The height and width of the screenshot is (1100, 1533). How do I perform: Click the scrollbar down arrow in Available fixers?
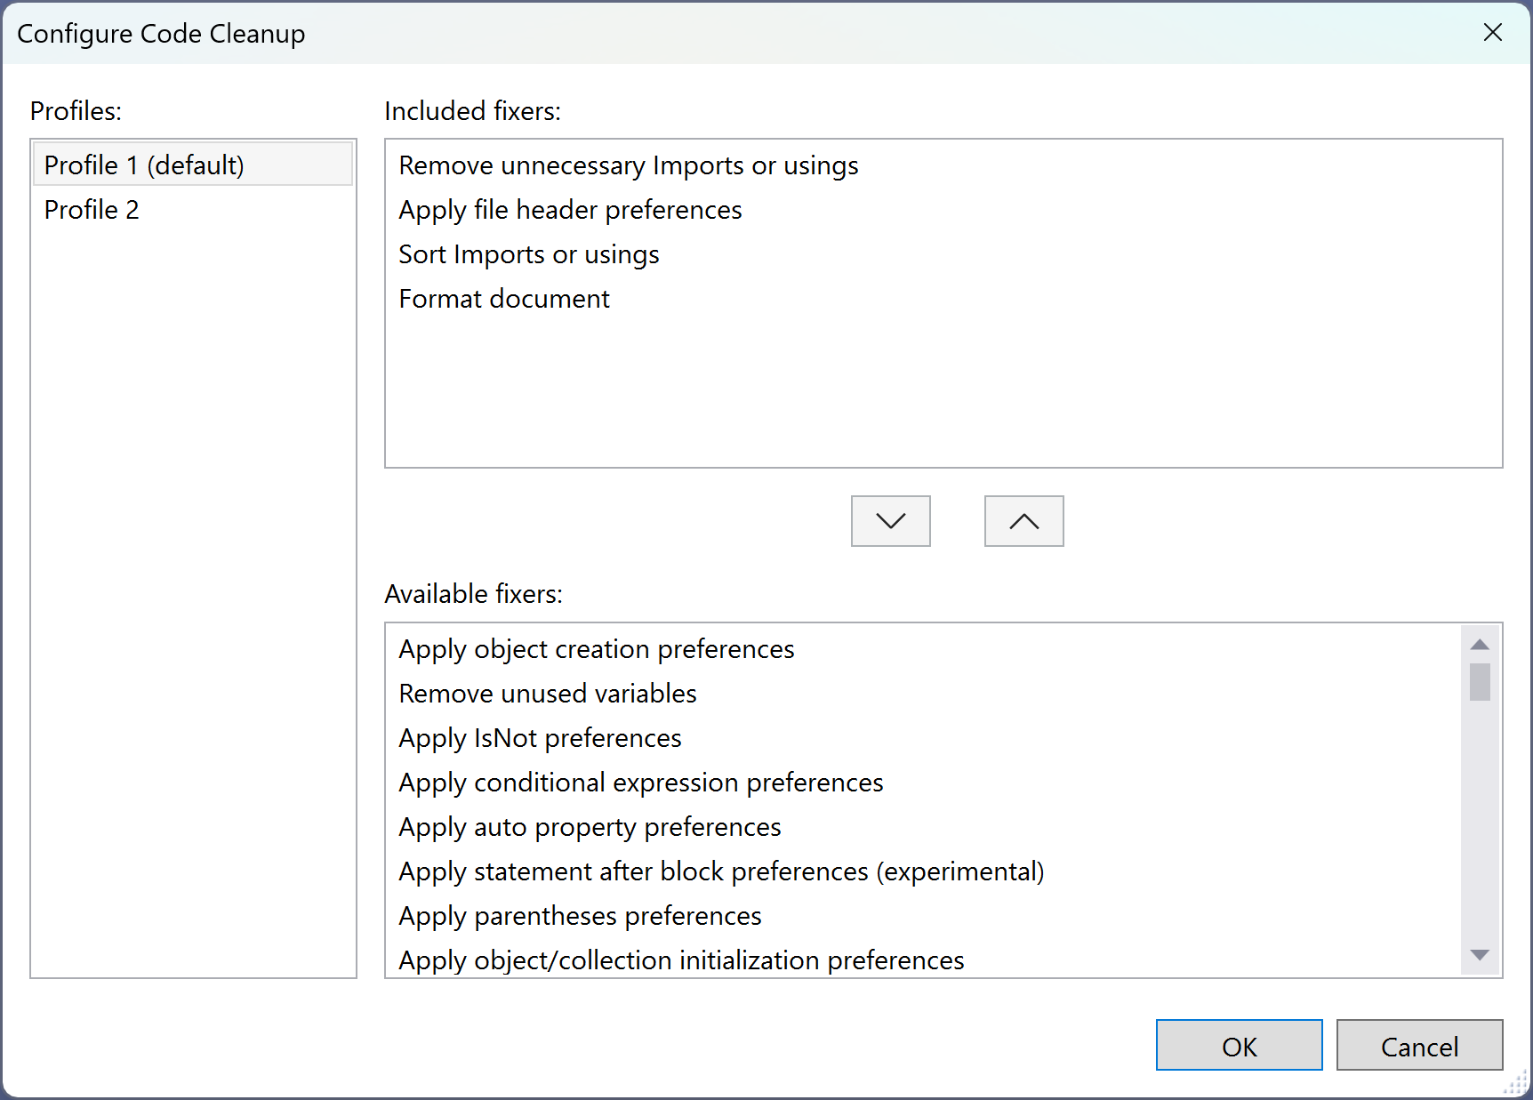[1478, 954]
